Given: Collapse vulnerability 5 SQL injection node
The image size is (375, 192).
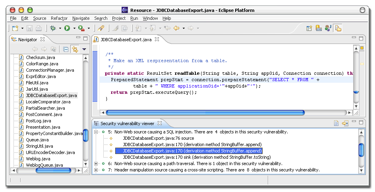Looking at the screenshot, I should pyautogui.click(x=96, y=132).
